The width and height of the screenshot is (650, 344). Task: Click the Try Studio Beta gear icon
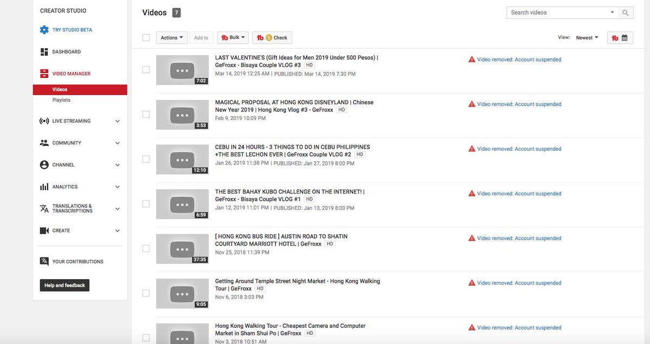click(44, 30)
